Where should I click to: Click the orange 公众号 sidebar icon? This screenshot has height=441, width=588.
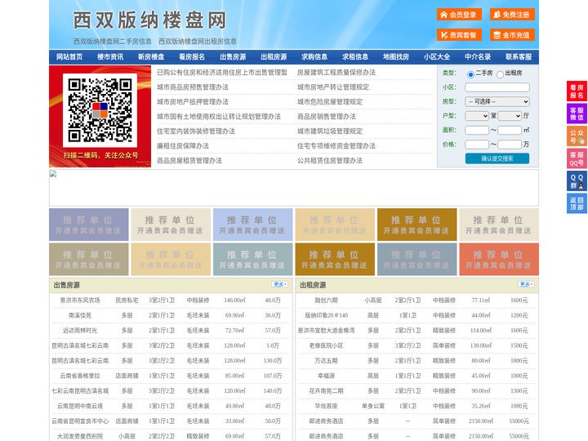[x=577, y=136]
